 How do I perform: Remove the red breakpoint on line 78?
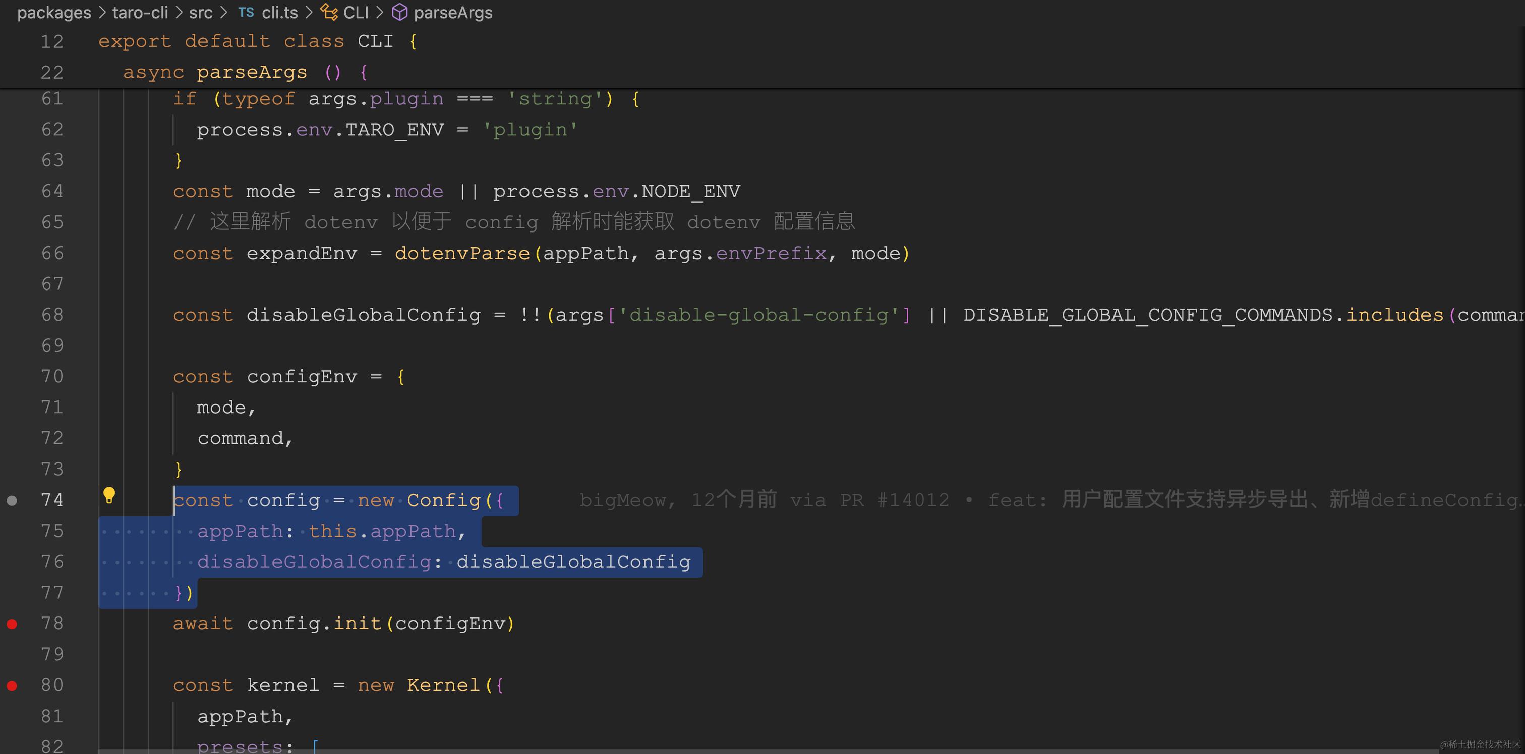tap(12, 624)
